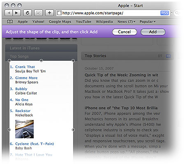Open the YouTube bookmark
Screen dimensions: 185x167
coord(83,22)
